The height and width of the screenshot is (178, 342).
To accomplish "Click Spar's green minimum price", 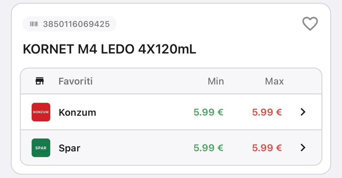I will coord(208,148).
